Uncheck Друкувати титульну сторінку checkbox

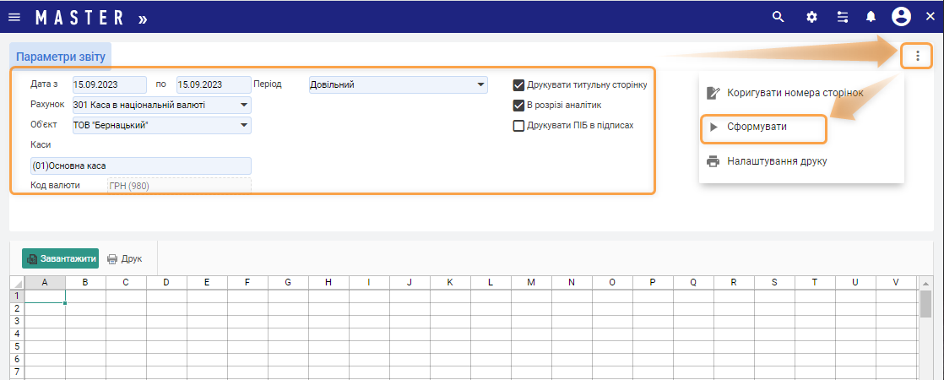(519, 85)
